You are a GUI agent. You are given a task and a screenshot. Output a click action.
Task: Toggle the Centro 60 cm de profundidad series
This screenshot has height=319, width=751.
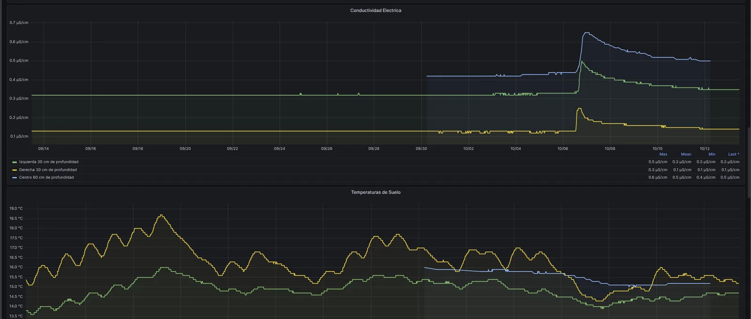[x=46, y=178]
